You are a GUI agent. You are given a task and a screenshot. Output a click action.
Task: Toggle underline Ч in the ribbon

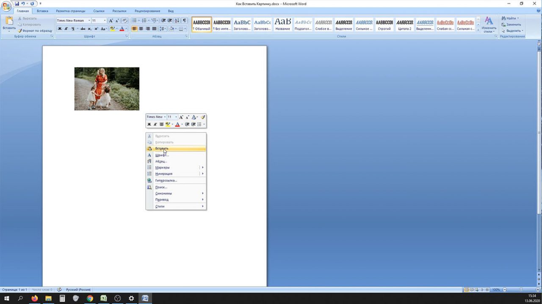tap(73, 29)
